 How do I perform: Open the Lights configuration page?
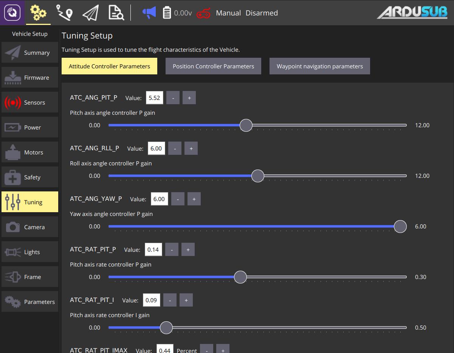(30, 252)
